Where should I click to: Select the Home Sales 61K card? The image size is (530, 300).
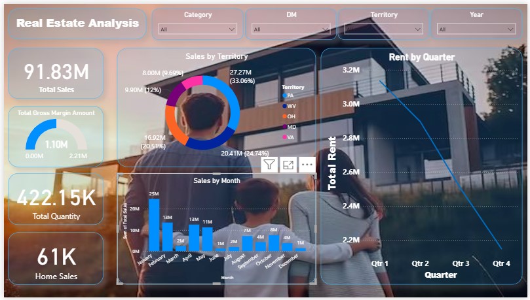tap(56, 259)
